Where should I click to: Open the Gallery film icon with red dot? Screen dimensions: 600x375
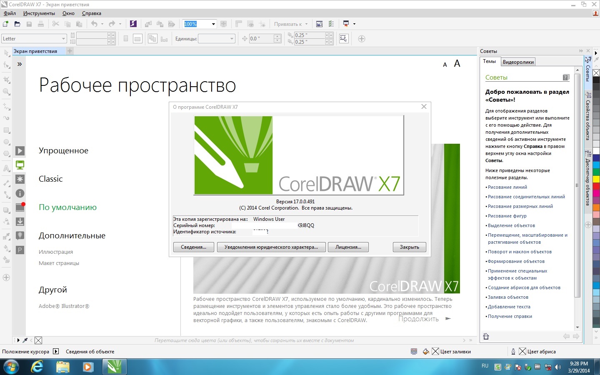[x=20, y=207]
